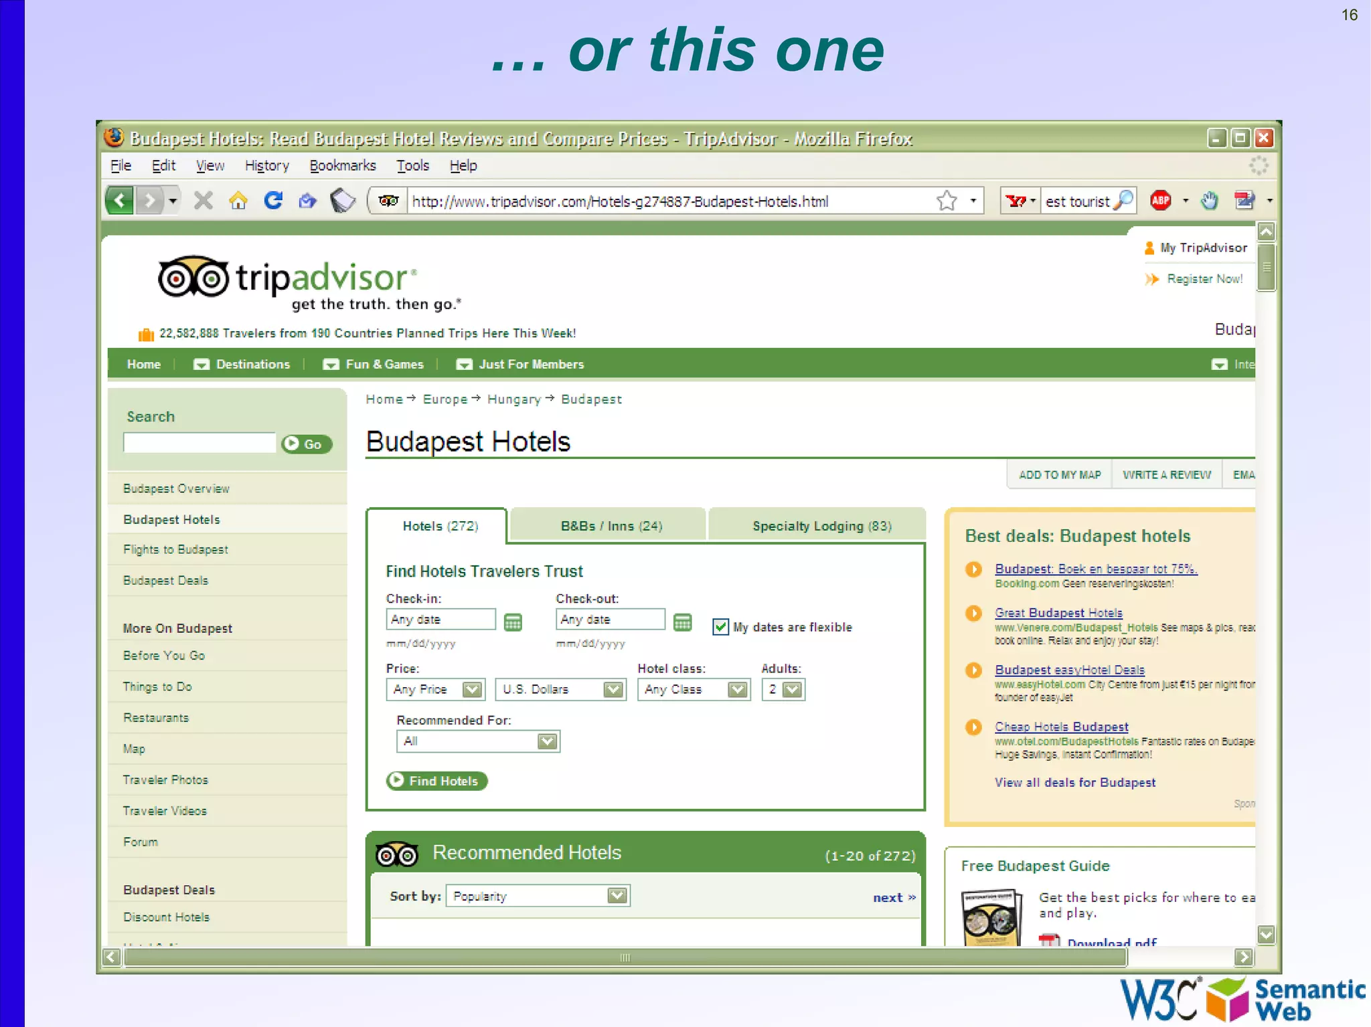The width and height of the screenshot is (1371, 1027).
Task: Select Specialty Lodging tab
Action: (x=821, y=527)
